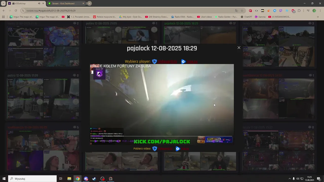
Task: Open first Imgur bookmark
Action: click(21, 17)
